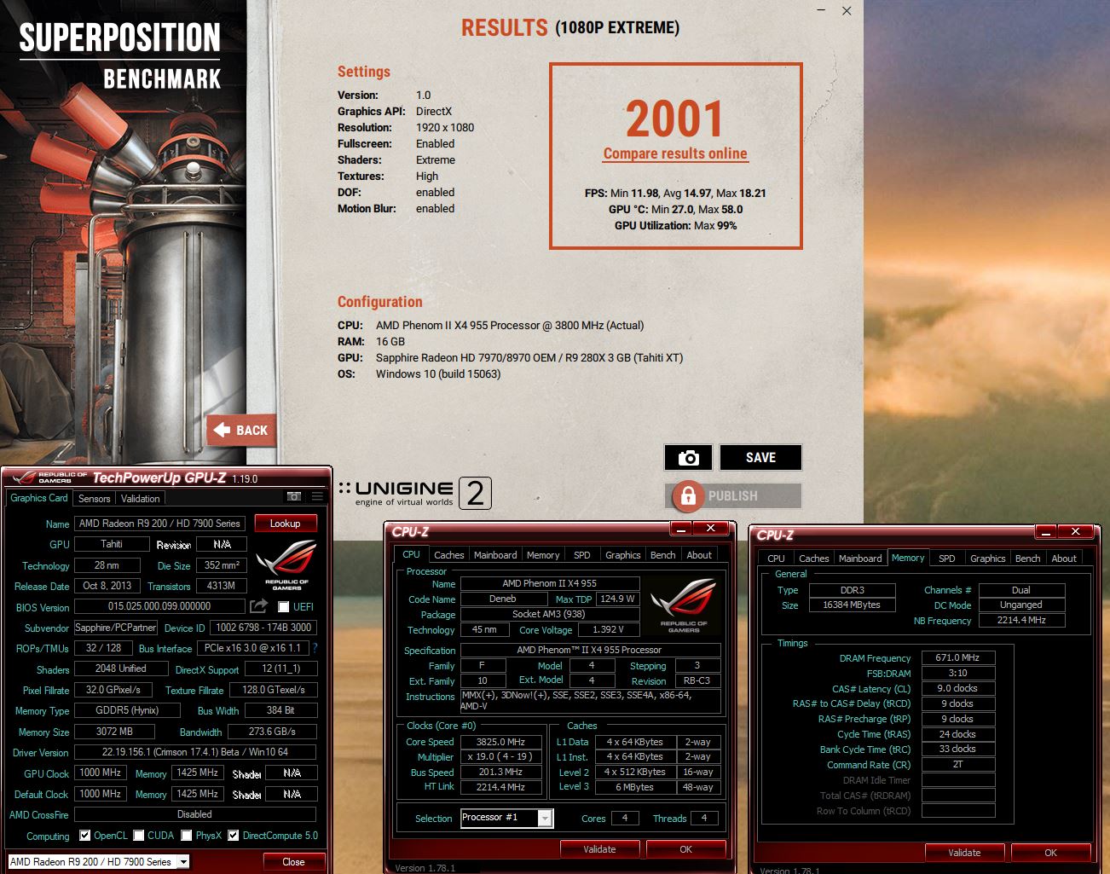Image resolution: width=1110 pixels, height=874 pixels.
Task: Click the NB Frequency value field
Action: click(x=1021, y=620)
